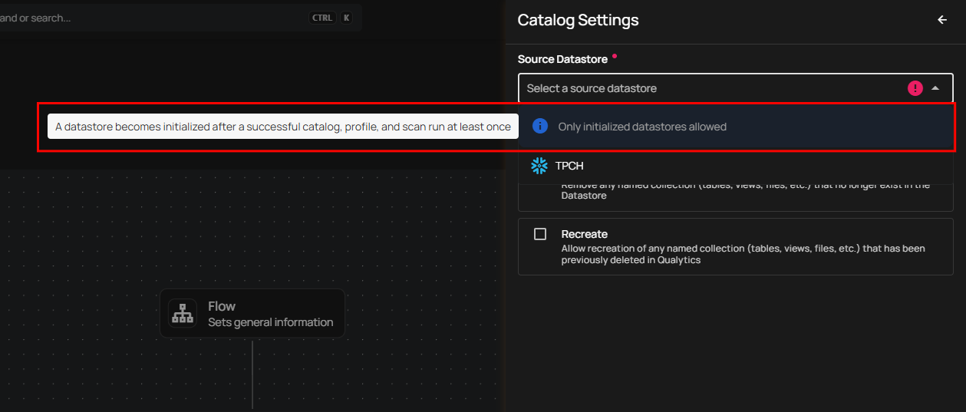Viewport: 966px width, 412px height.
Task: Focus the search bar at top
Action: point(153,18)
